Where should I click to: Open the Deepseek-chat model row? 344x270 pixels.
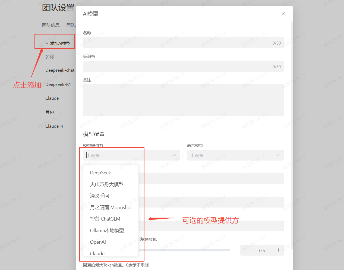(60, 70)
